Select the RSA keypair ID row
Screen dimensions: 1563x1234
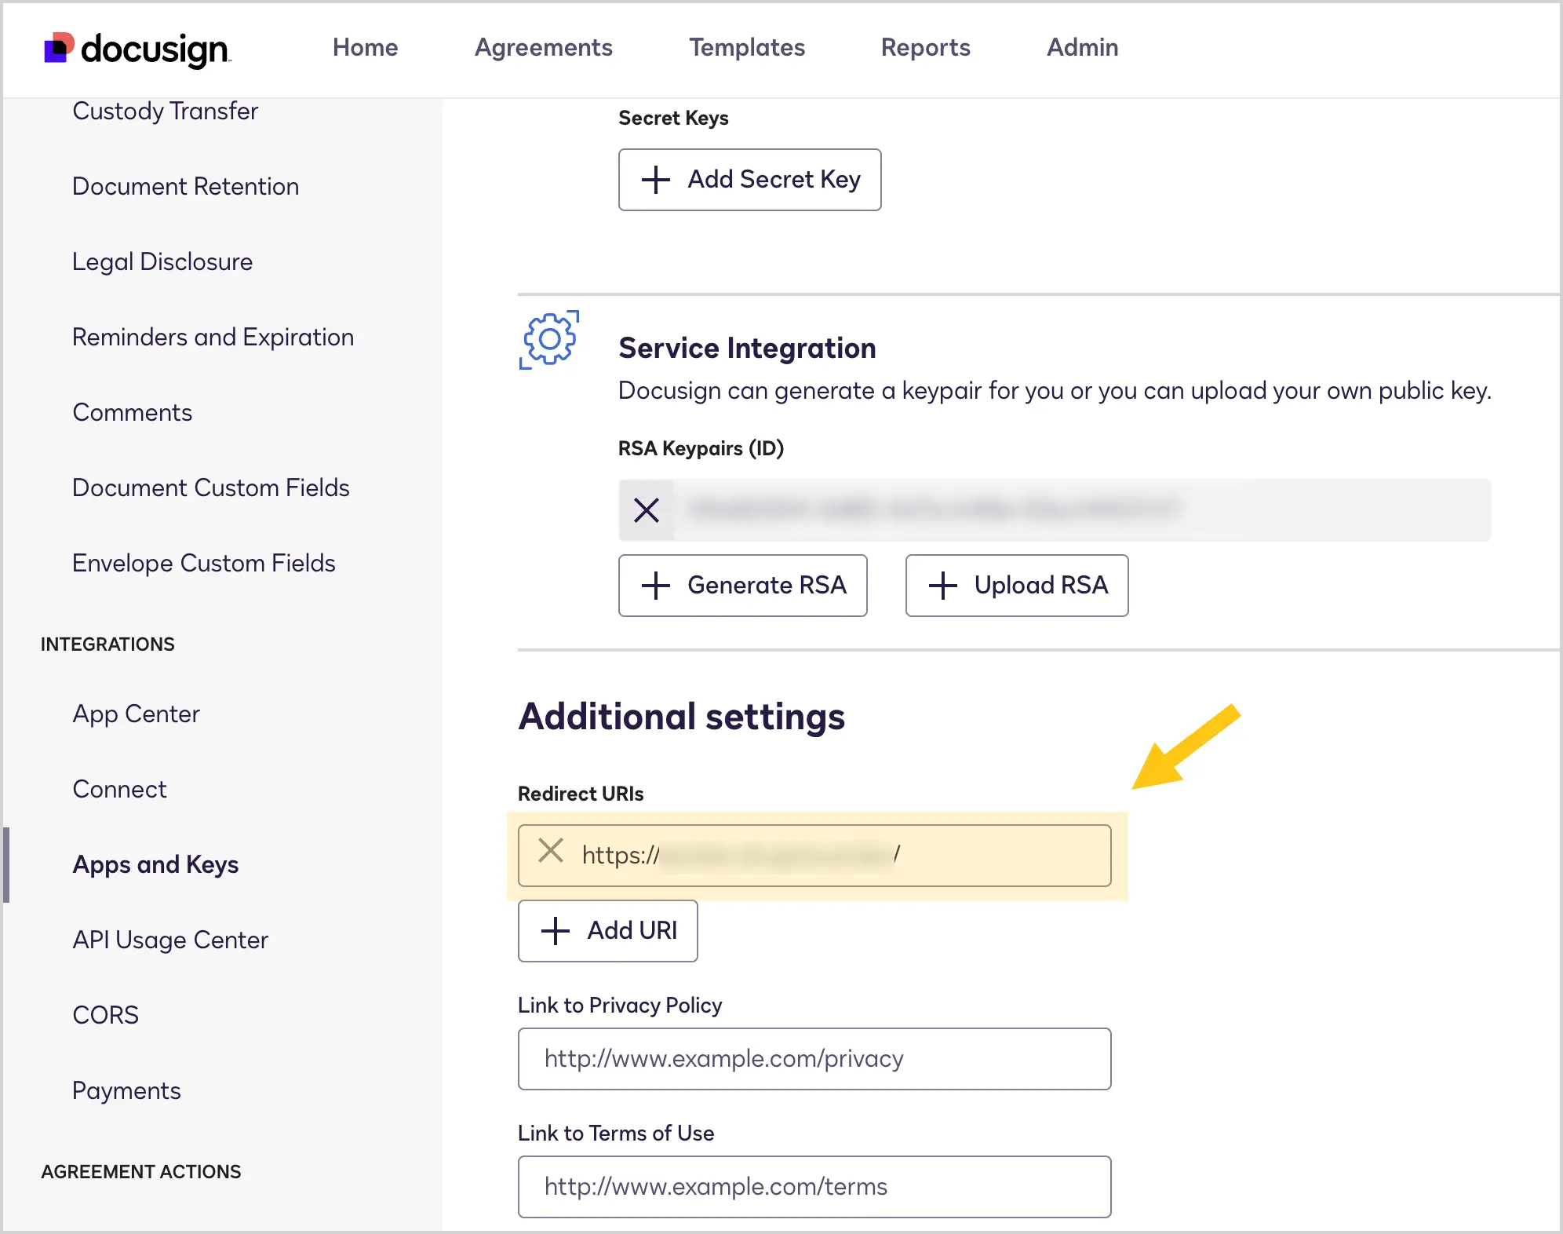click(x=1055, y=510)
